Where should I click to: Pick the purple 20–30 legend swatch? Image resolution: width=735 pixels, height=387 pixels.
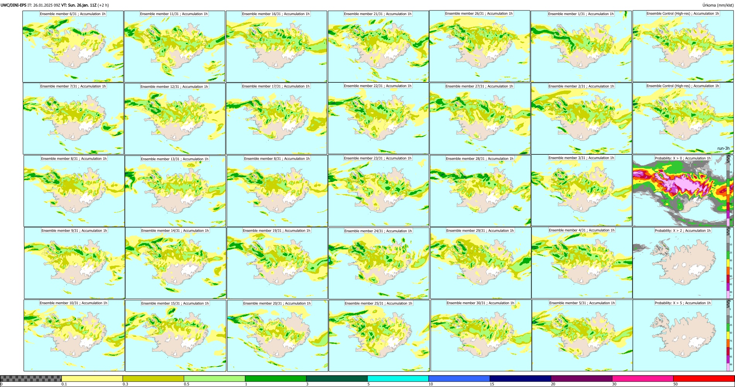pyautogui.click(x=581, y=378)
